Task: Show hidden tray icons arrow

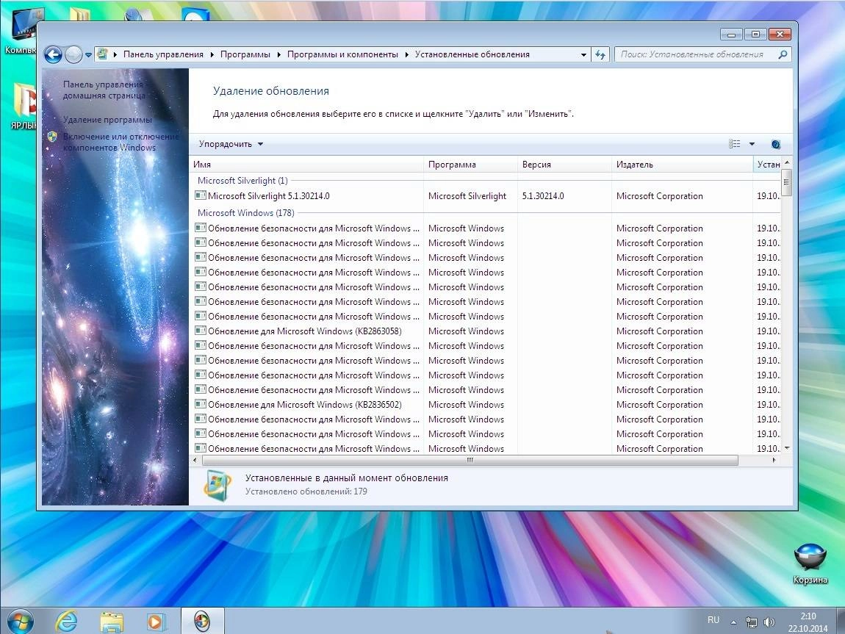Action: point(733,622)
